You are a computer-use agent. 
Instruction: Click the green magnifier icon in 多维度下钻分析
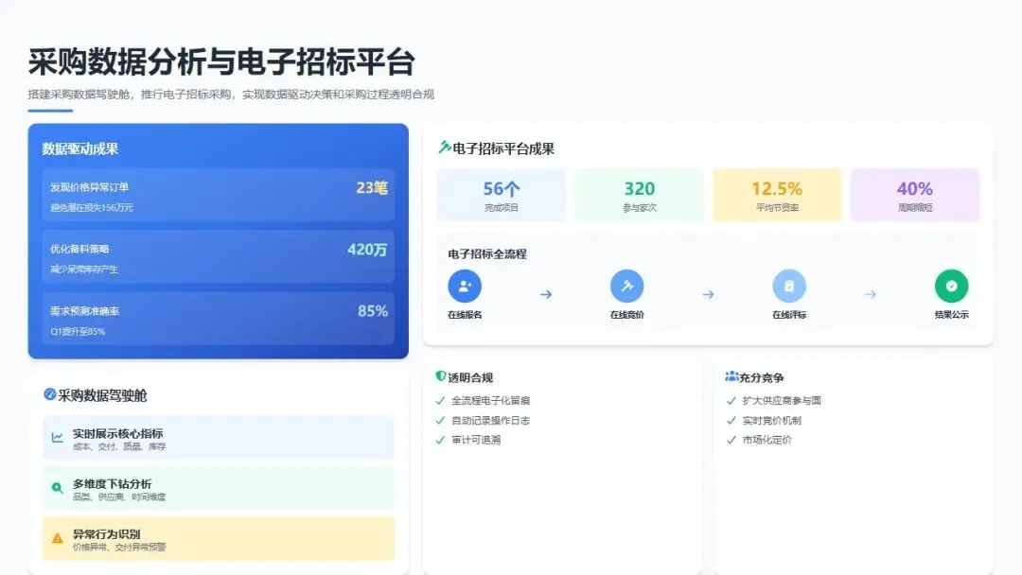pos(58,488)
